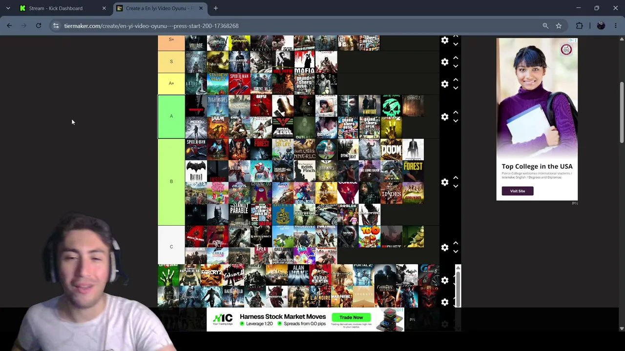Open settings gear for S+ tier row
This screenshot has width=625, height=351.
click(x=445, y=40)
